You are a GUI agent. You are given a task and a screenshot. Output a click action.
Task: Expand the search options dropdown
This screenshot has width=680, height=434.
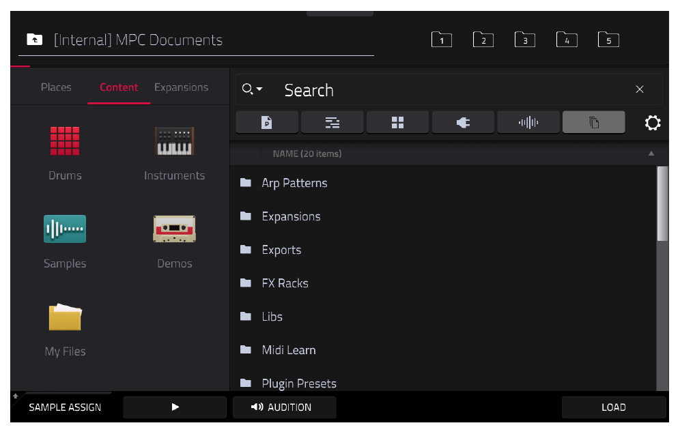point(252,89)
